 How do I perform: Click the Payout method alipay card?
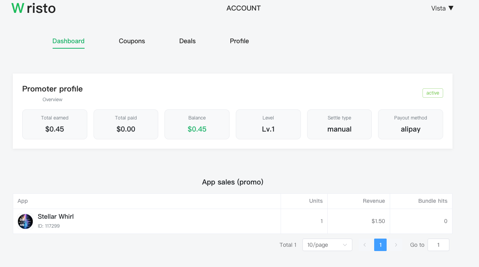(410, 124)
